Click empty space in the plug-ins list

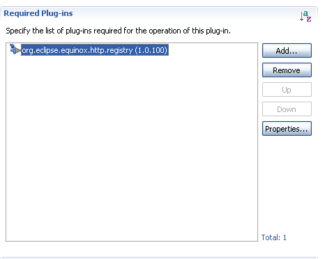coord(132,139)
